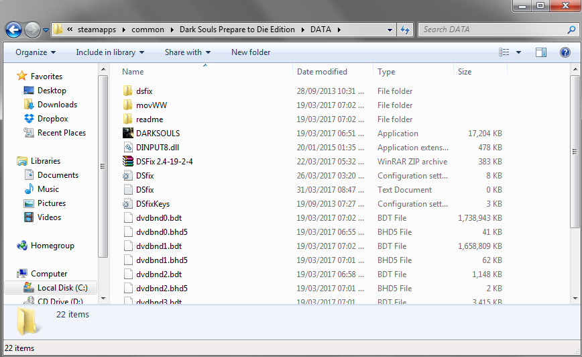Select the dvdbnd2.bdt file icon
The width and height of the screenshot is (582, 357).
[127, 274]
